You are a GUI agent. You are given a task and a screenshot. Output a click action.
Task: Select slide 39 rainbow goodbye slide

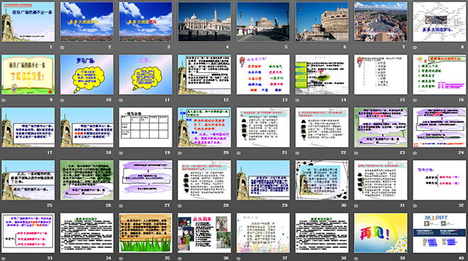point(381,233)
